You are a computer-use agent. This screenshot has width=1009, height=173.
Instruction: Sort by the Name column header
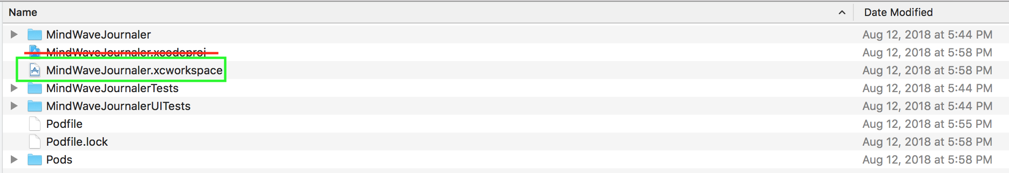click(x=23, y=12)
